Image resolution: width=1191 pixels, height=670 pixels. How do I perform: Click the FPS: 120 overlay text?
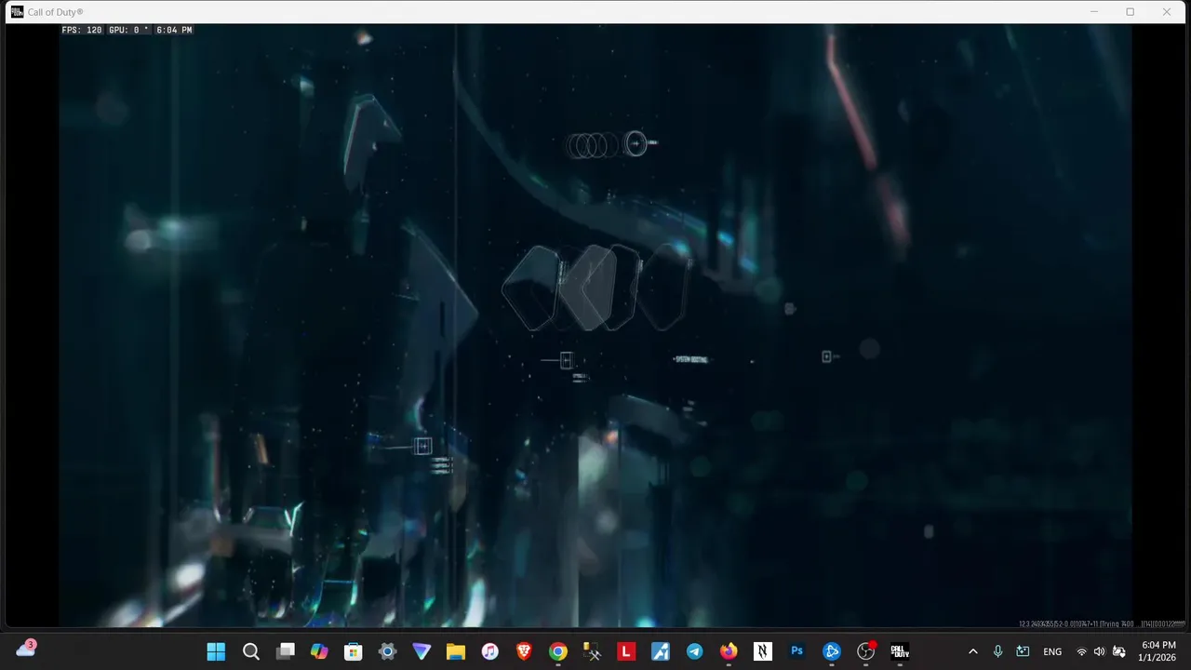[82, 30]
